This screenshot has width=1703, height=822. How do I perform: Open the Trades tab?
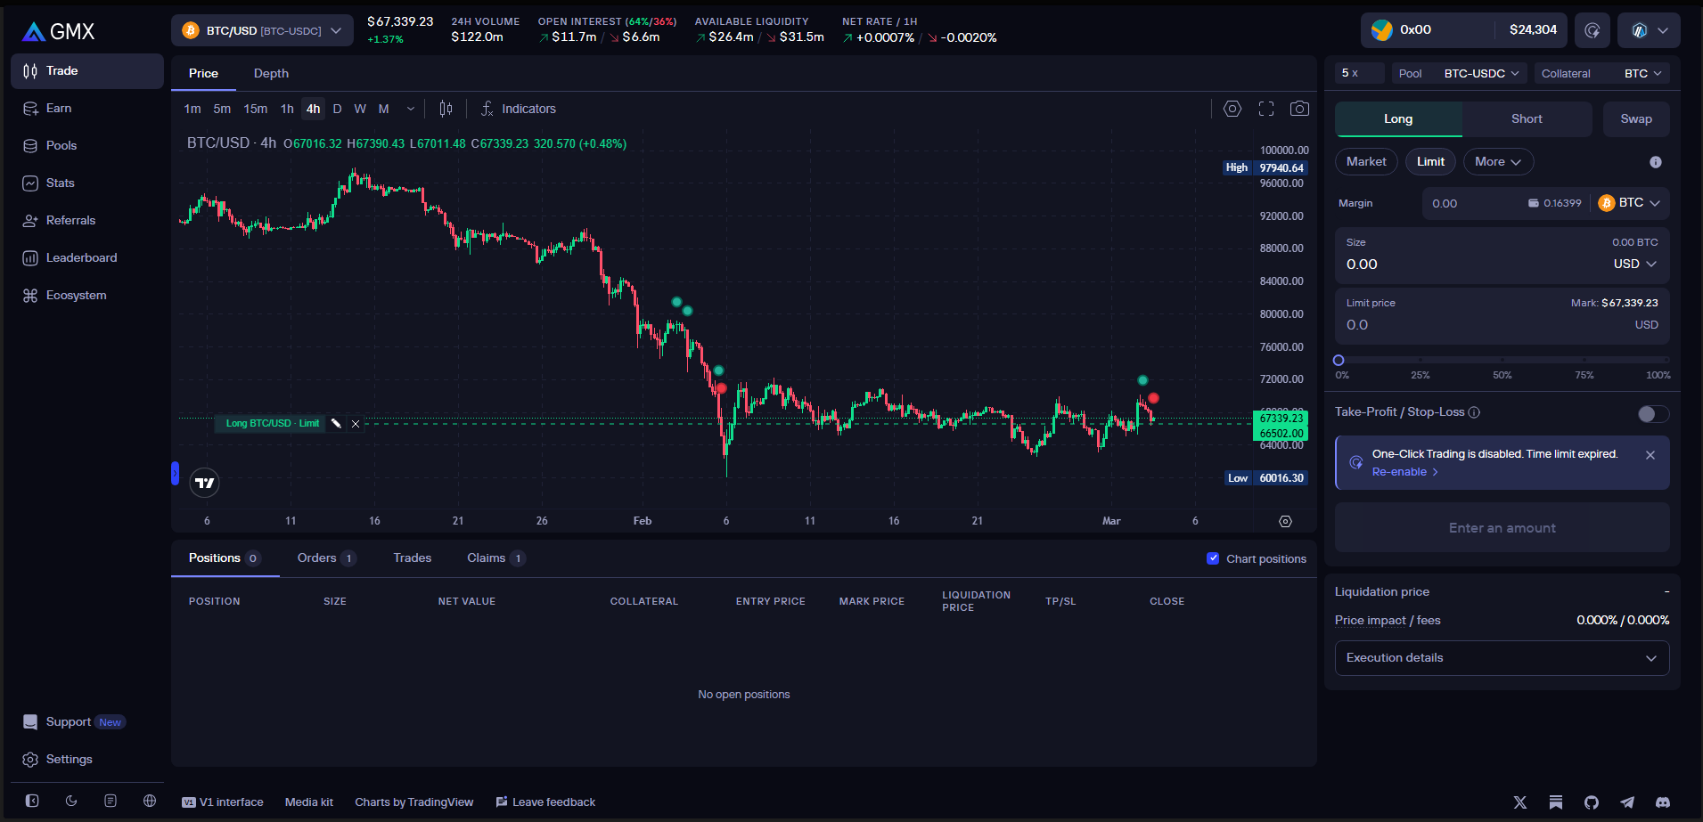click(412, 558)
